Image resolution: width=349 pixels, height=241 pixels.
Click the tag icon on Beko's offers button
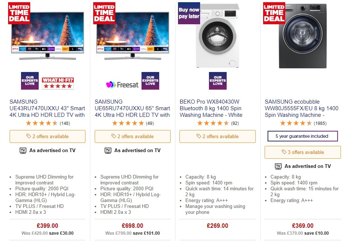(x=198, y=136)
